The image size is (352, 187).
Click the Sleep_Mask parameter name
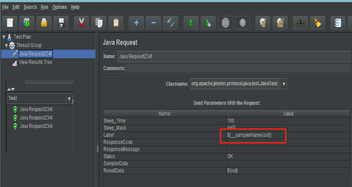[x=115, y=128]
